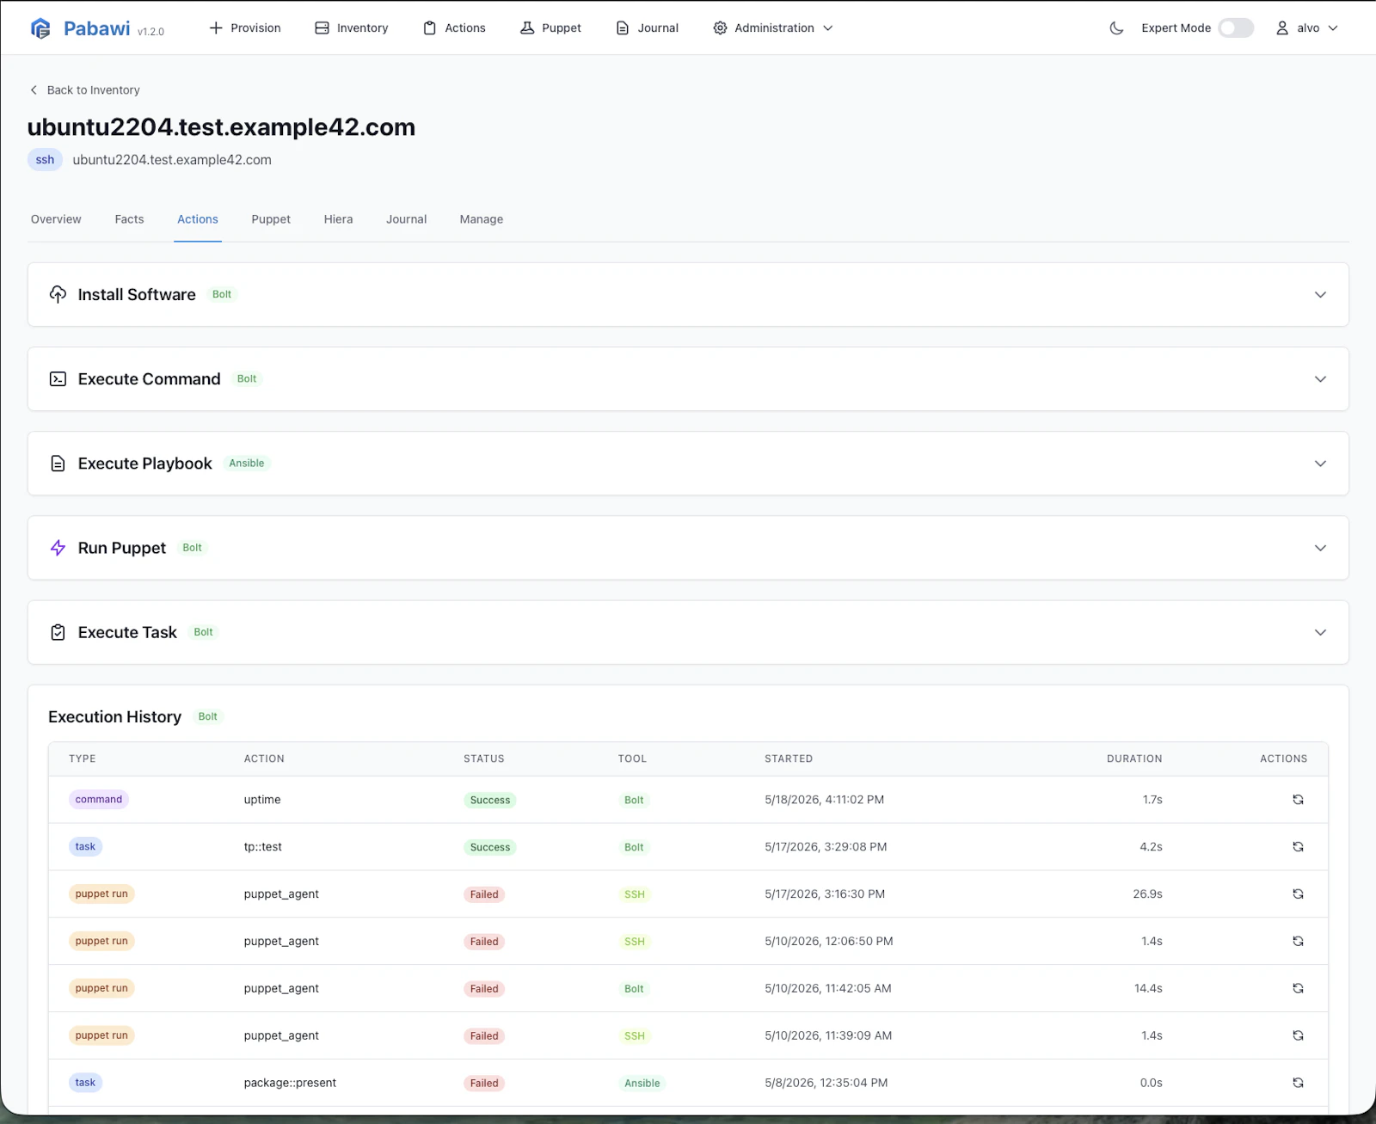Click the Execute Task clipboard icon
This screenshot has width=1376, height=1124.
pyautogui.click(x=58, y=632)
